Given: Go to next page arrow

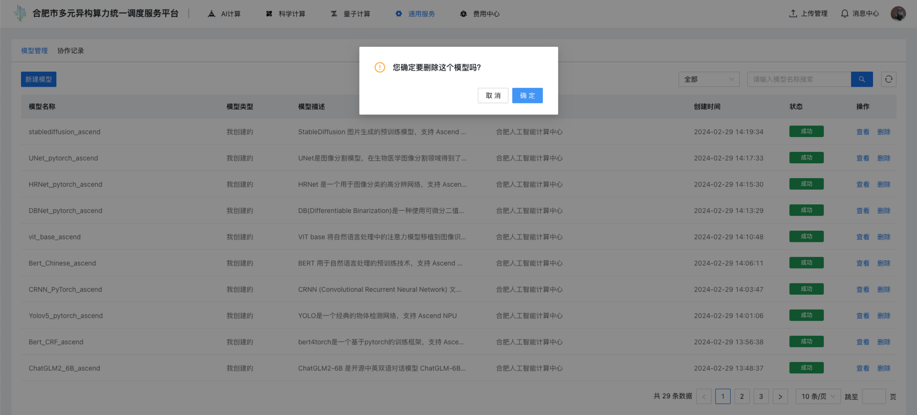Looking at the screenshot, I should pos(780,396).
